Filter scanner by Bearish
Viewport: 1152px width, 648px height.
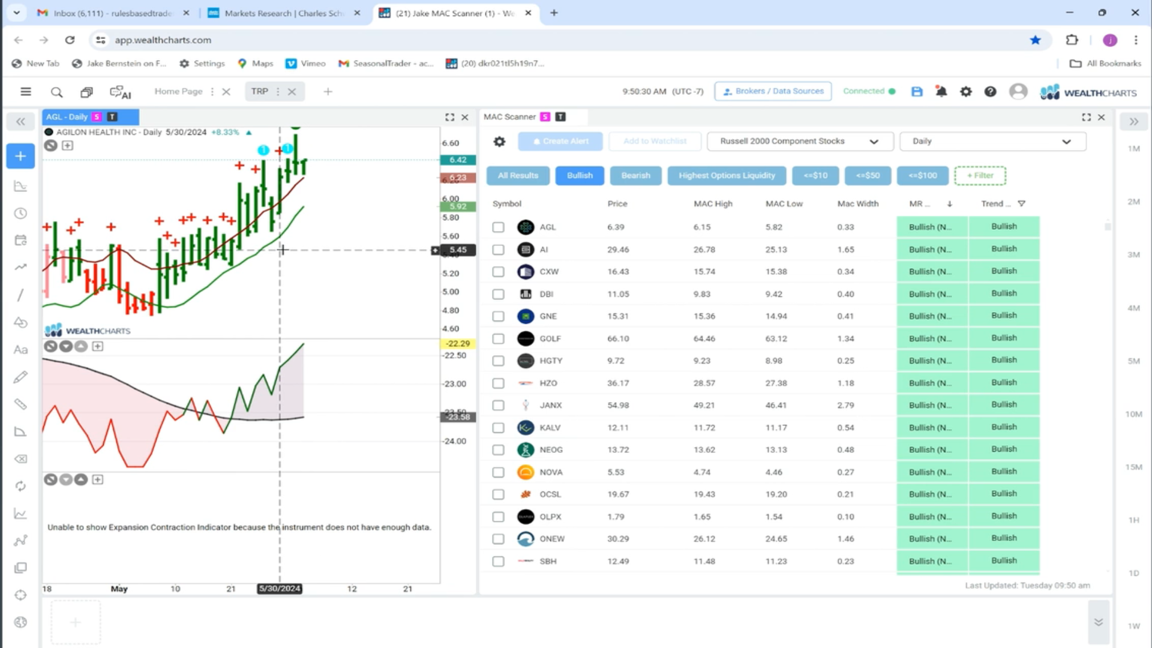pos(635,176)
